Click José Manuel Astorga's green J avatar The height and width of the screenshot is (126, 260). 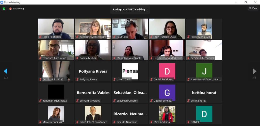[x=204, y=71]
